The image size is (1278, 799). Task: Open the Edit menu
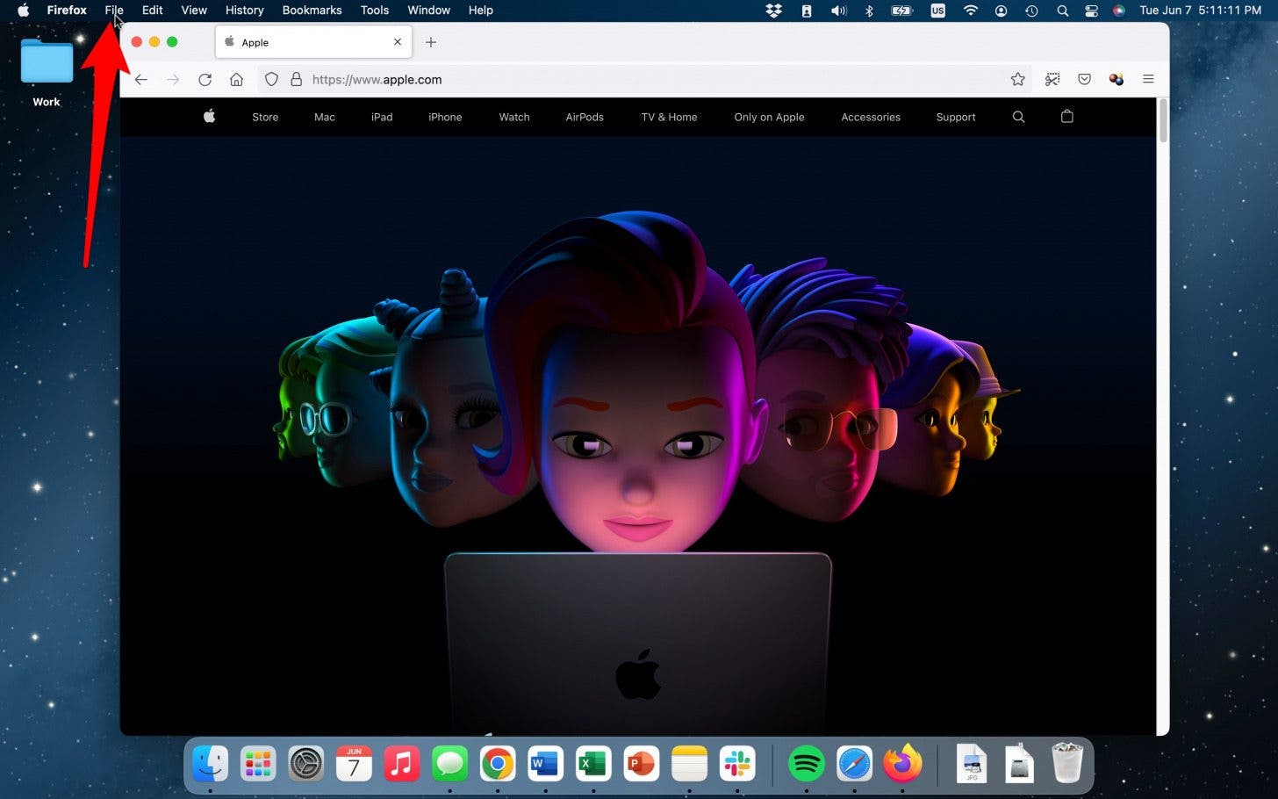(153, 11)
